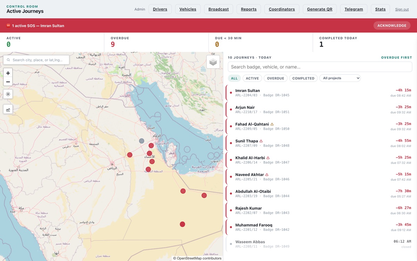Select the COMPLETED filter chip
The width and height of the screenshot is (417, 261).
click(303, 78)
